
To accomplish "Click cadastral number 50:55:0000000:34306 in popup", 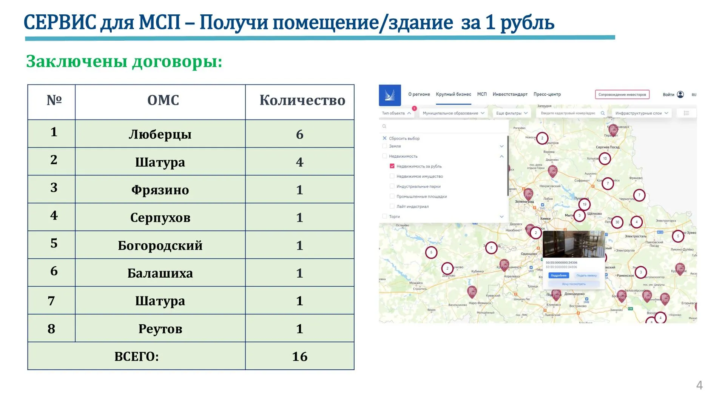I will click(x=561, y=263).
